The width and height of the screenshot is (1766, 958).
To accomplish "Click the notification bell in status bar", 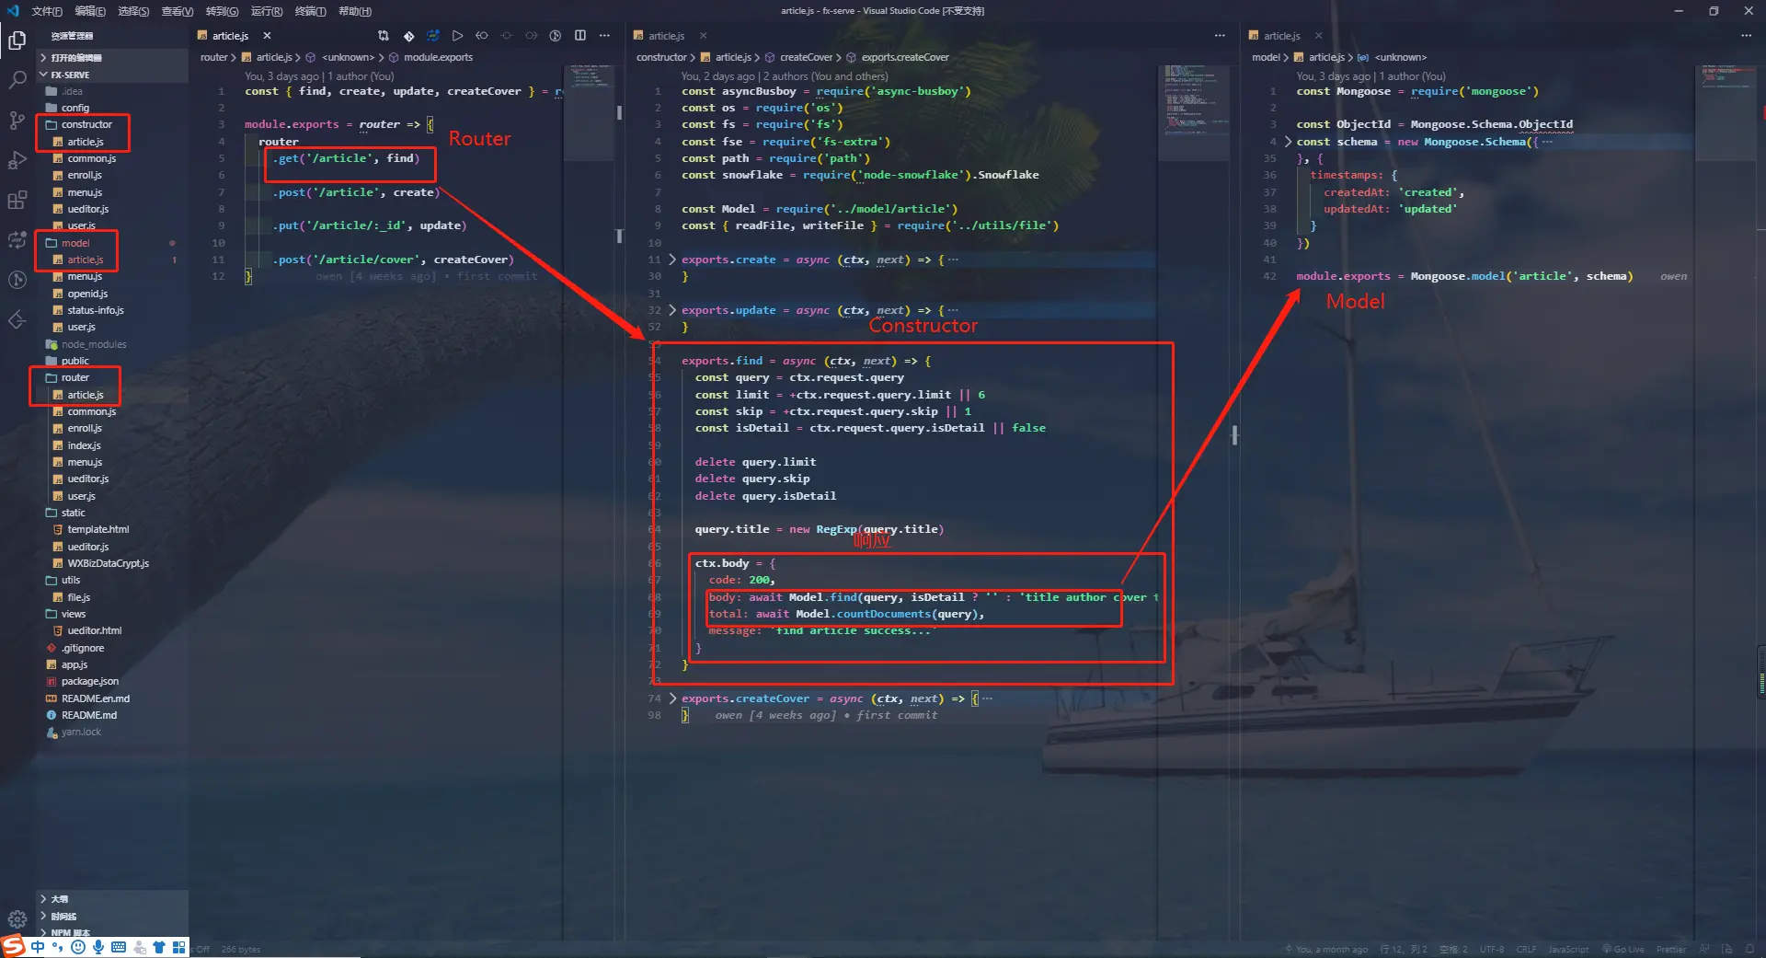I will pos(1749,949).
